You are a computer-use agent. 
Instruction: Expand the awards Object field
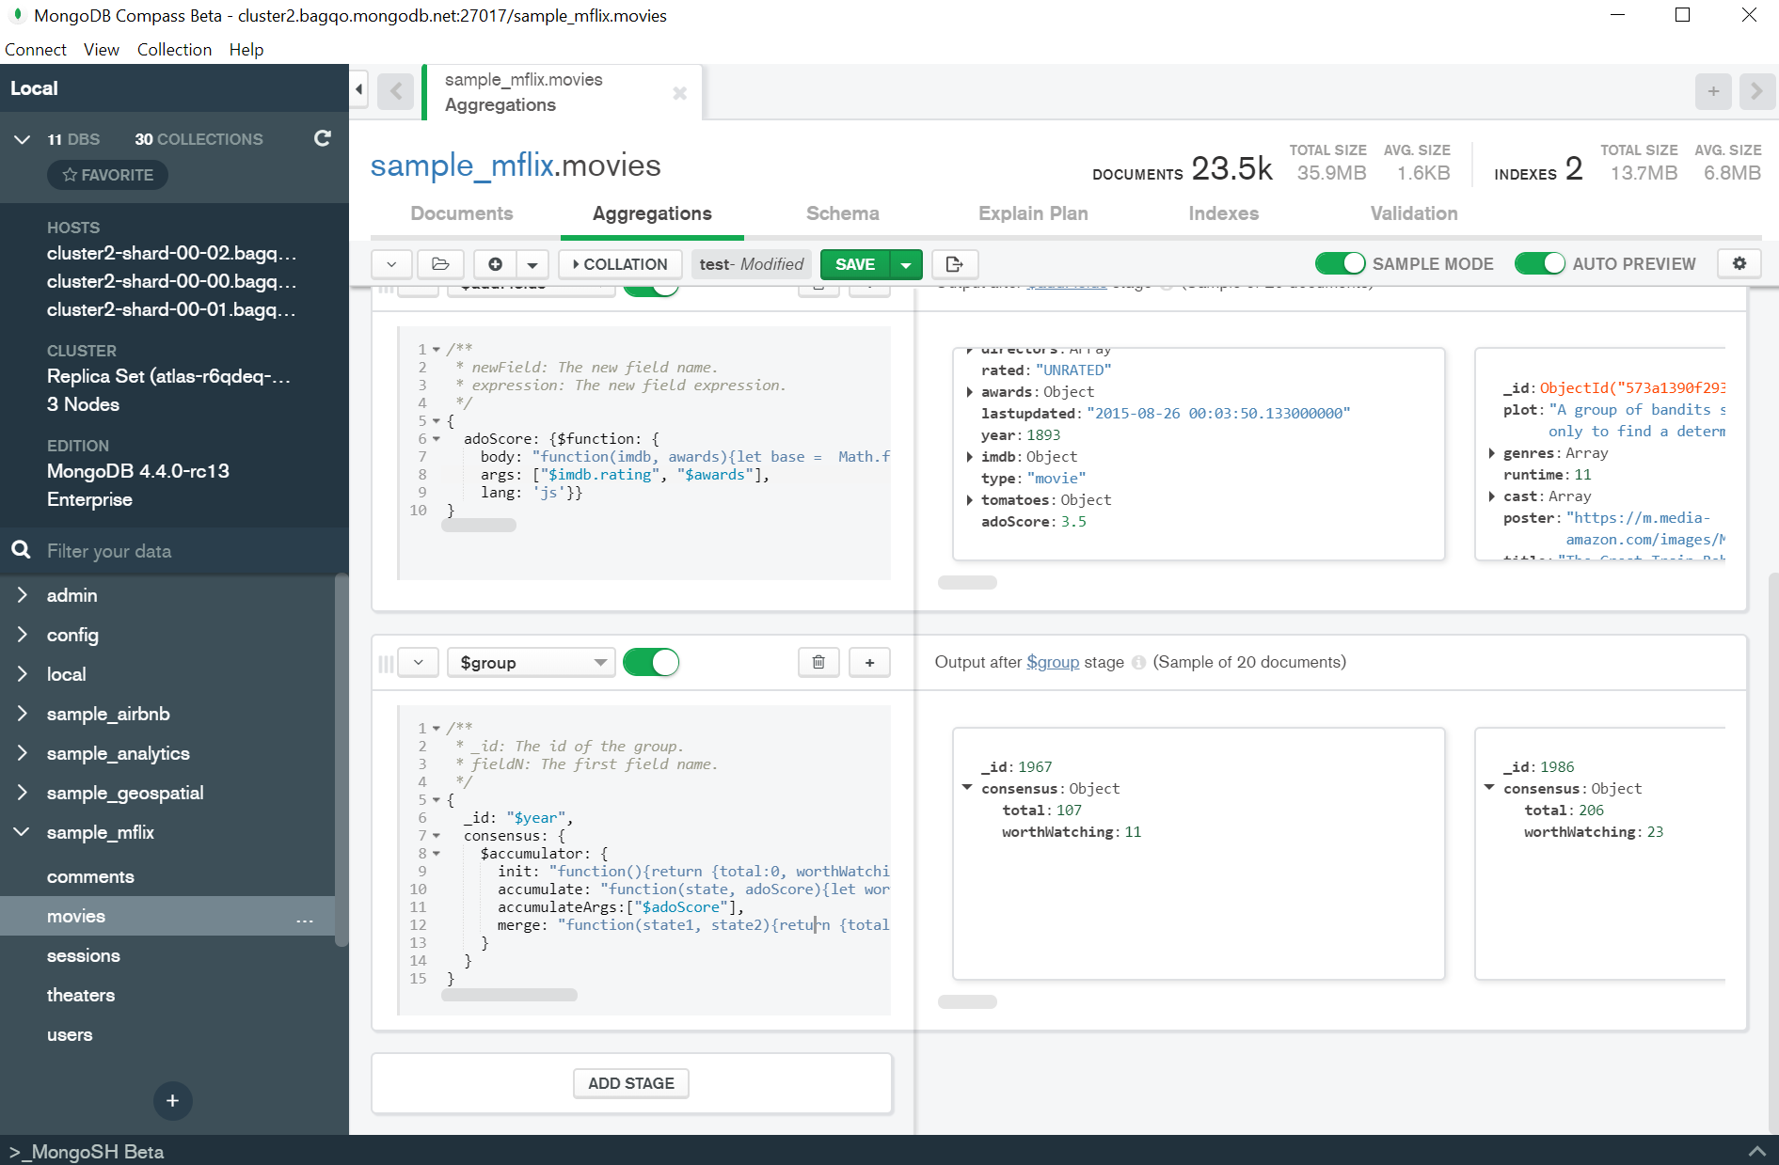(x=970, y=392)
